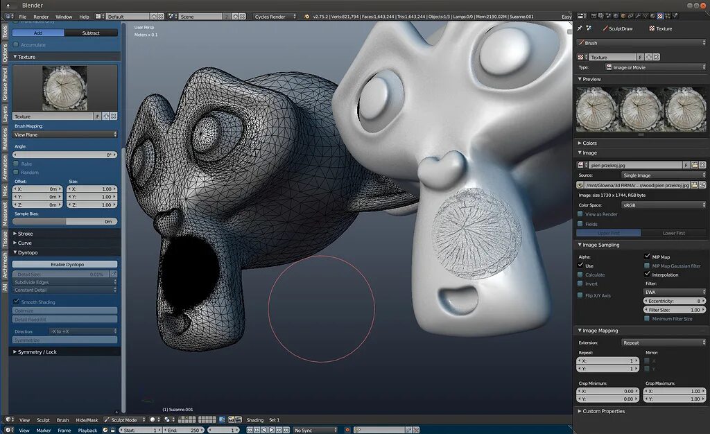Open the World properties tab icon

click(616, 16)
